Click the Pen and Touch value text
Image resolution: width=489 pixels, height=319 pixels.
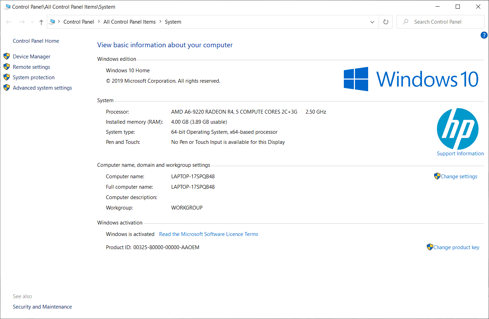coord(228,142)
